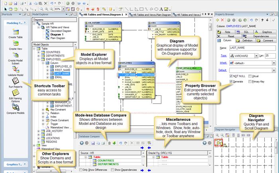
Task: Expand the JOB_HISTORY tree node
Action: (39, 131)
